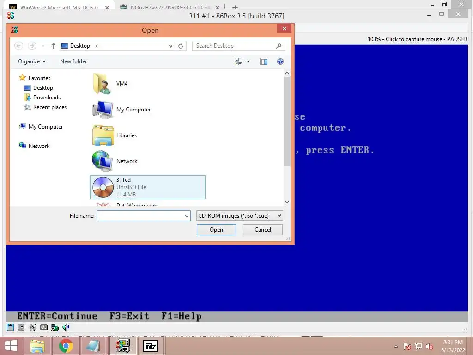Click the forward arrow in Open dialog

pyautogui.click(x=32, y=46)
